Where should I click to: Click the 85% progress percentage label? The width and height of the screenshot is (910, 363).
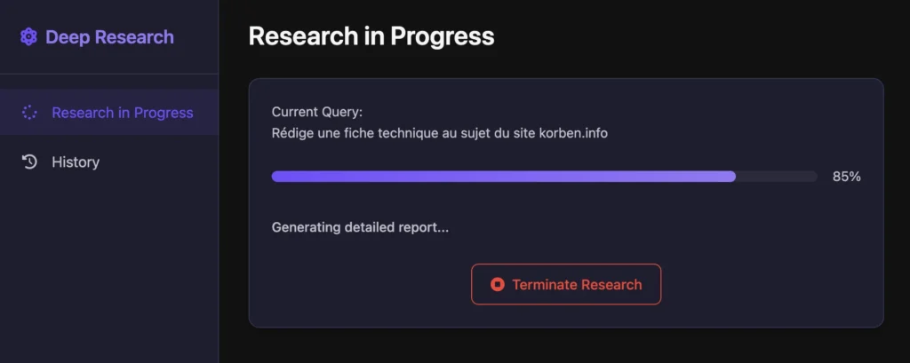click(847, 177)
